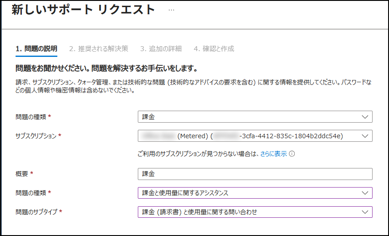389x236 pixels.
Task: Click the info icon beside さらに表示
Action: tap(292, 154)
